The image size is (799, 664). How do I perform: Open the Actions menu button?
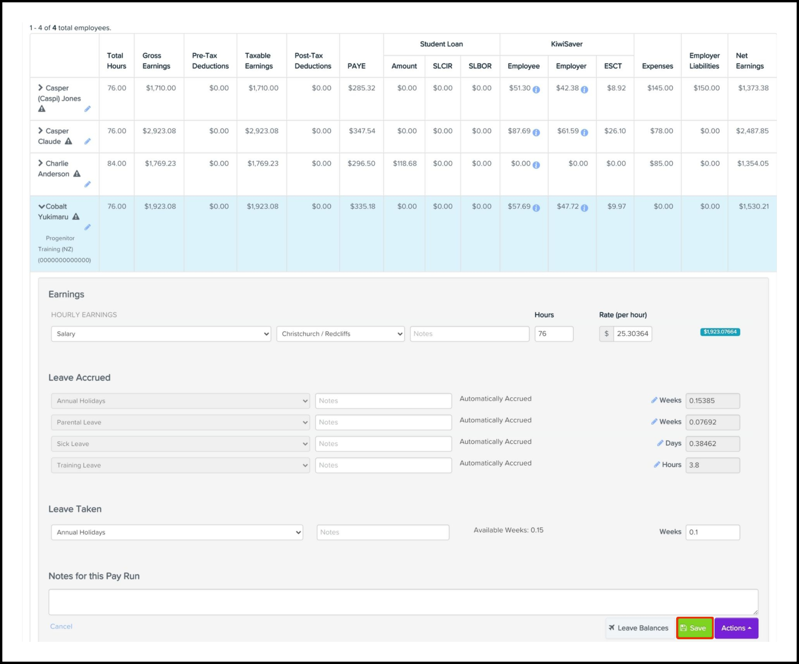tap(736, 628)
